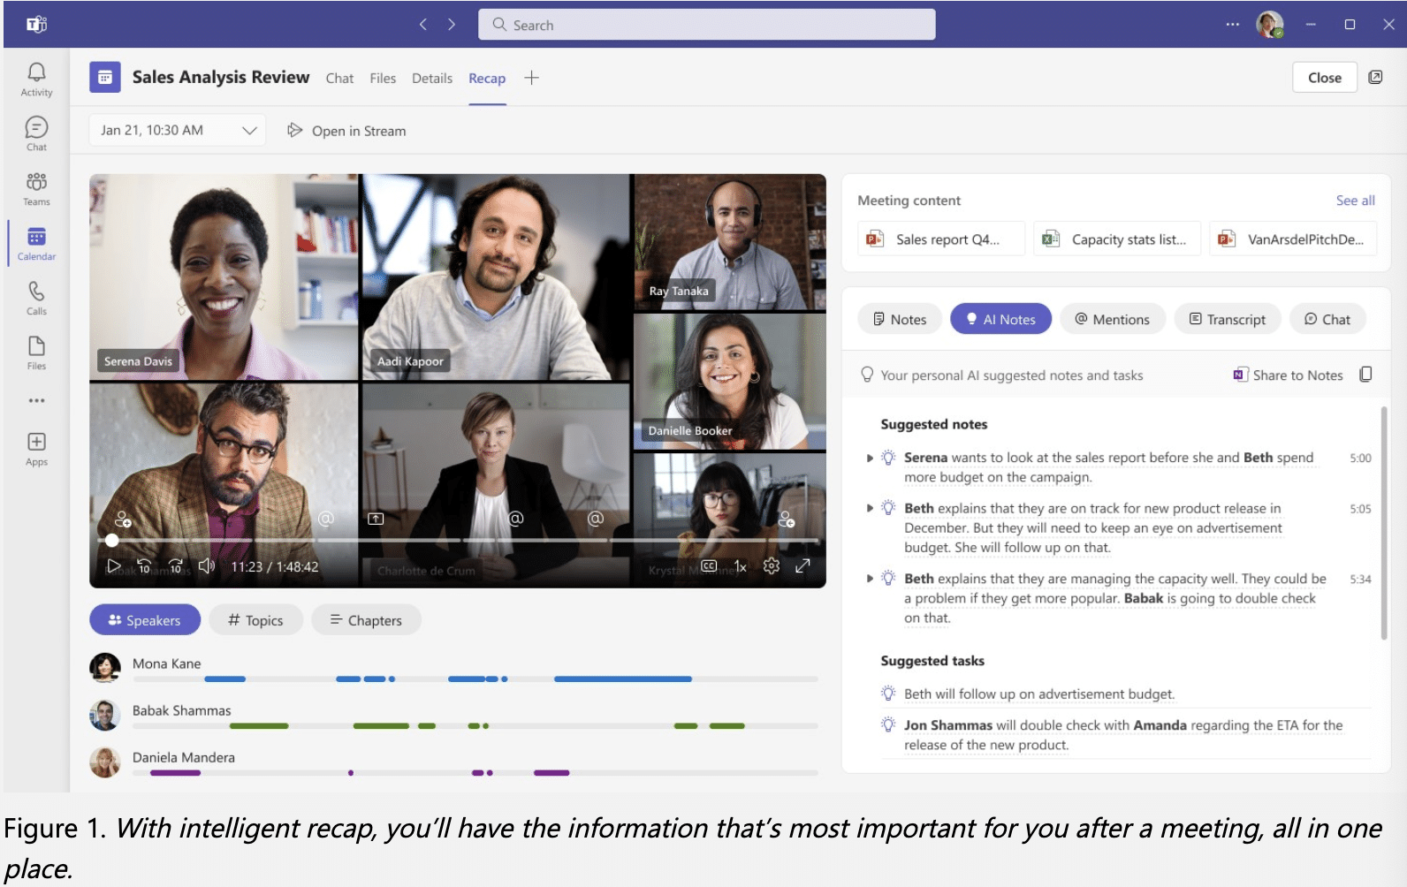The image size is (1407, 887).
Task: Click the notes panel scrollbar
Action: point(1384,522)
